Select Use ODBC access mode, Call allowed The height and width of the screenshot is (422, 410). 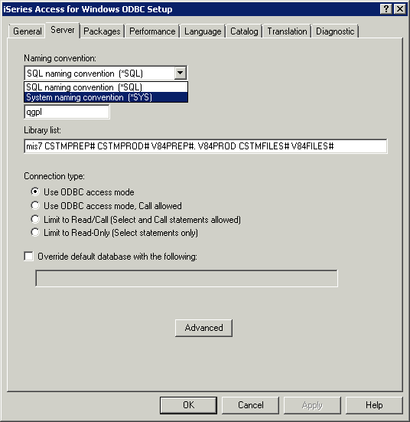pos(35,205)
